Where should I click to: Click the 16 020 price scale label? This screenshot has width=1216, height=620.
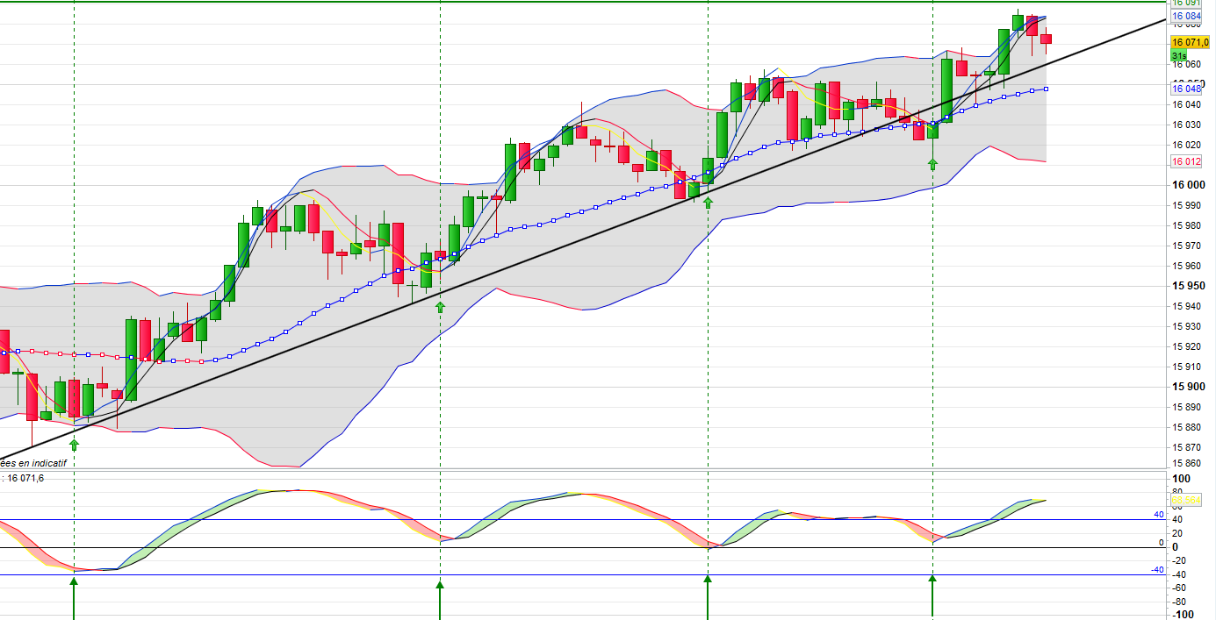point(1188,145)
